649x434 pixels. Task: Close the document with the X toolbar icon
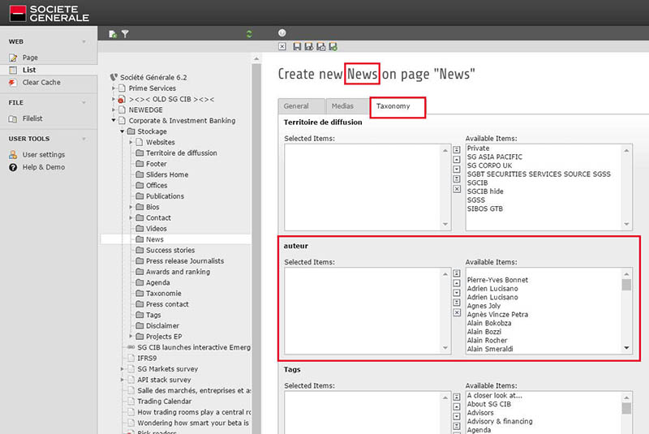click(282, 46)
